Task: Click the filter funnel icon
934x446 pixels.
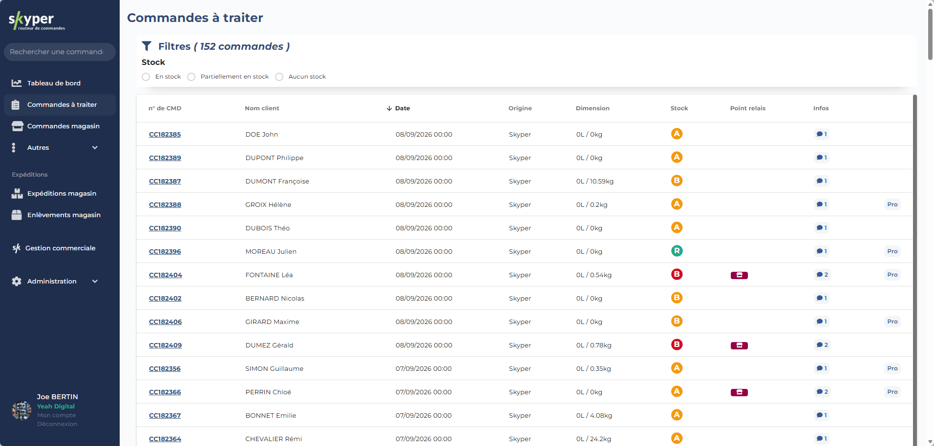Action: click(147, 46)
